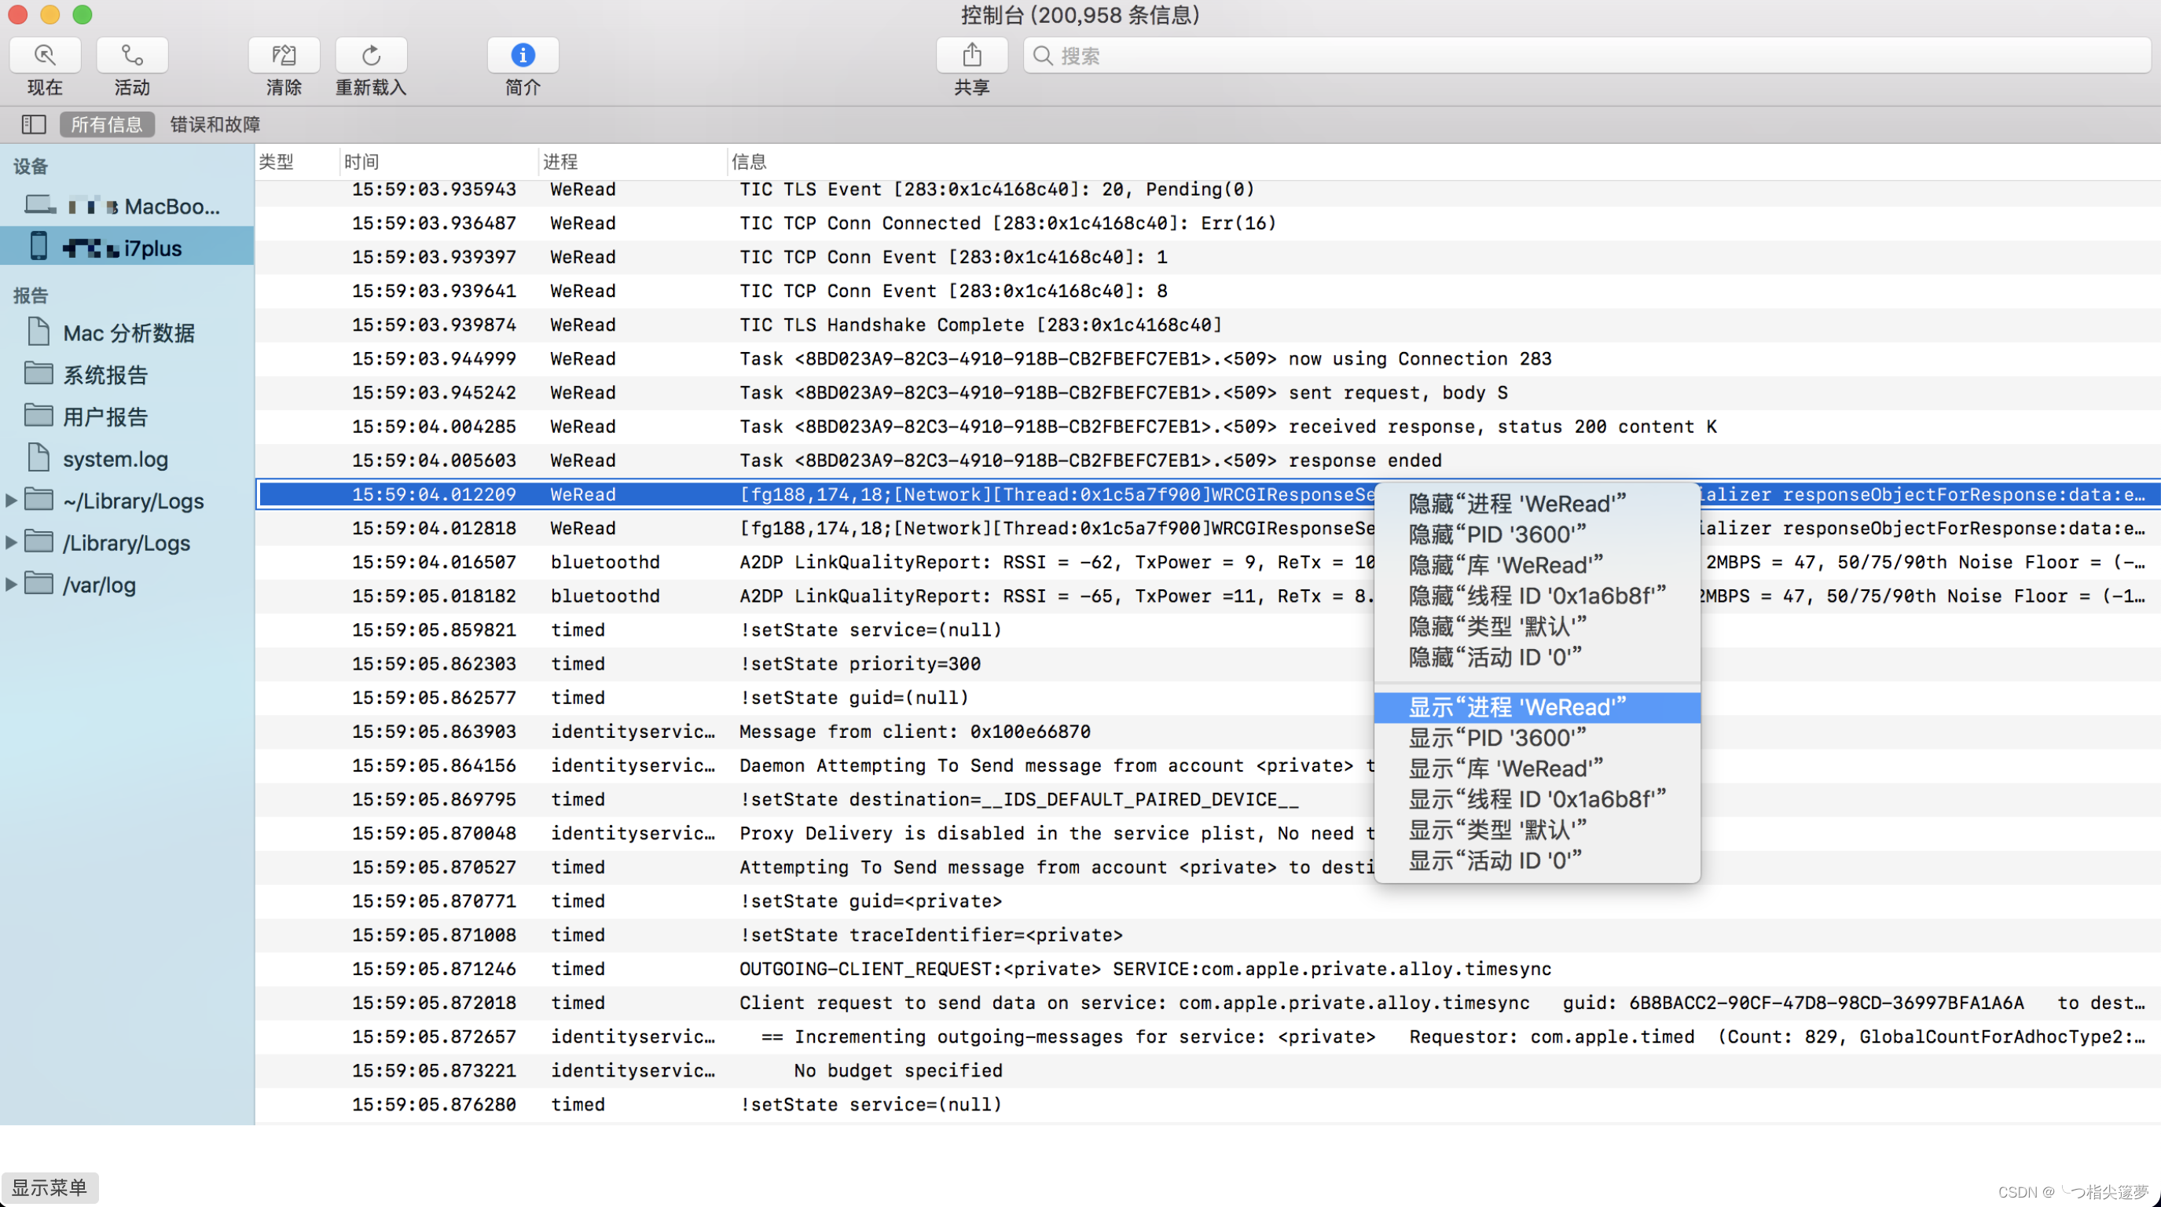Click the Share (共享) toolbar icon
Viewport: 2161px width, 1207px height.
(x=971, y=55)
